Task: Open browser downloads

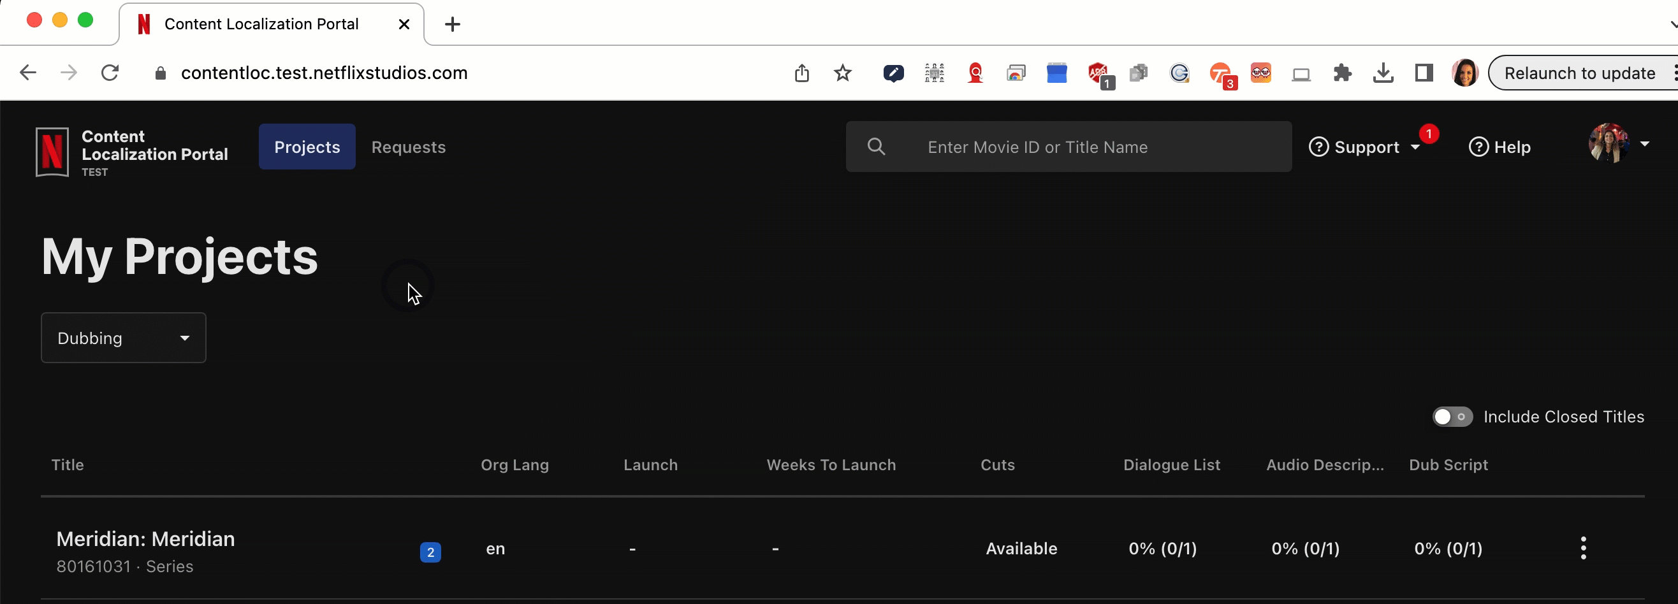Action: (x=1383, y=73)
